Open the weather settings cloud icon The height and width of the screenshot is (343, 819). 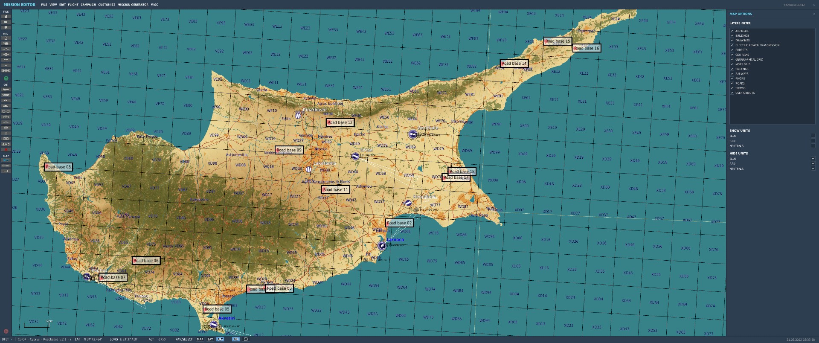click(6, 44)
